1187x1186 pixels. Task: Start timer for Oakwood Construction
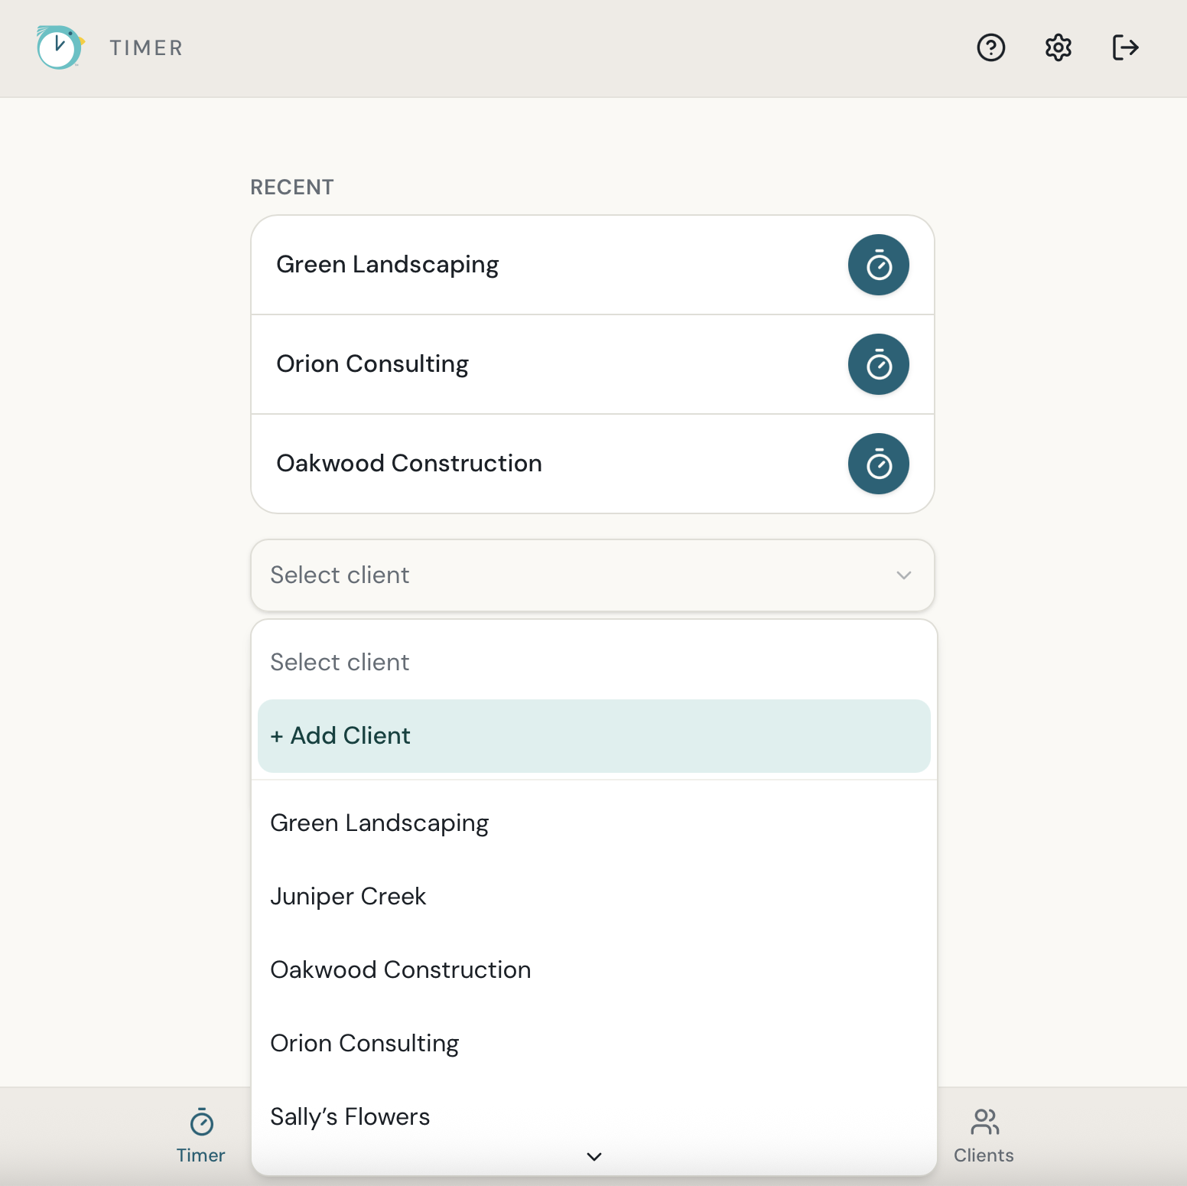tap(878, 464)
